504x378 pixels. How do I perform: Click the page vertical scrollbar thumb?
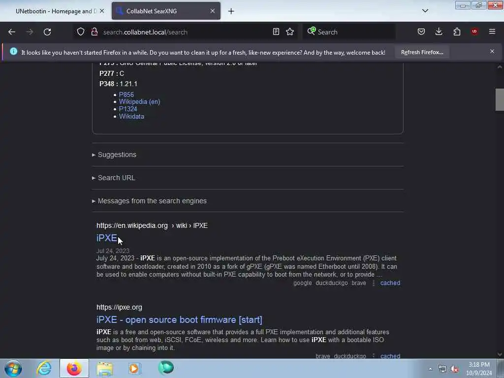pyautogui.click(x=500, y=99)
